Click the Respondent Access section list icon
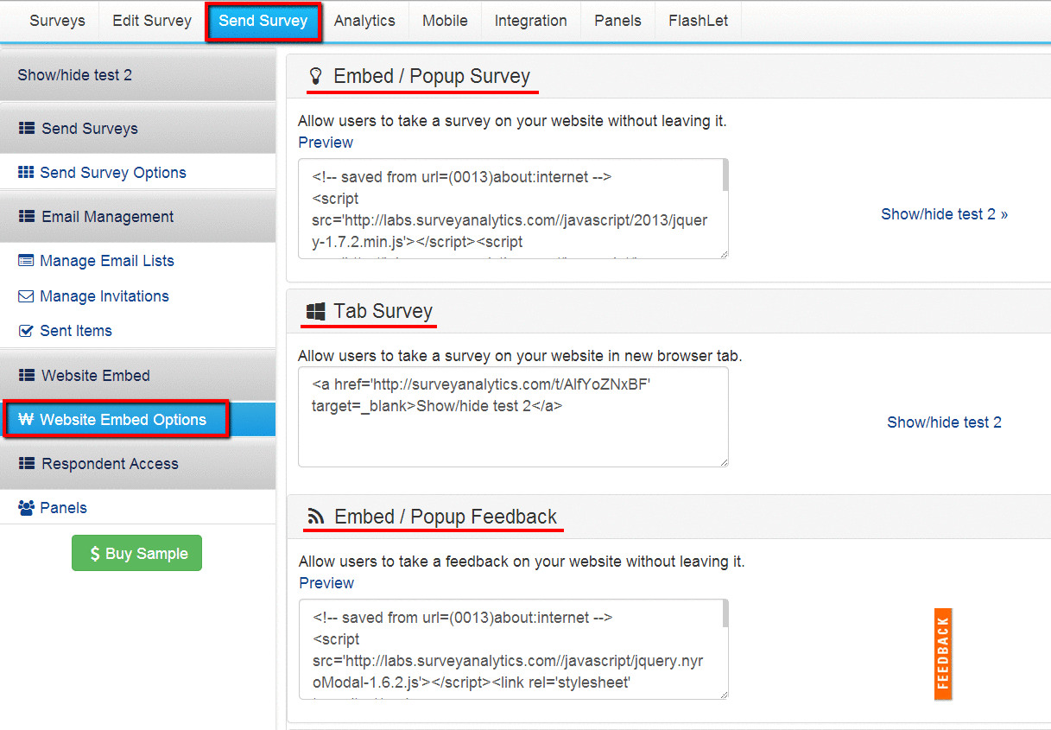Image resolution: width=1051 pixels, height=730 pixels. [x=26, y=464]
